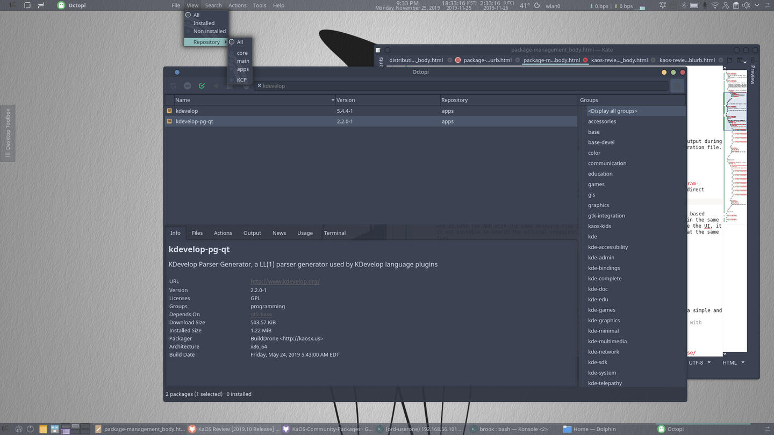Open the Repository submenu in the View menu
Image resolution: width=774 pixels, height=435 pixels.
pos(206,42)
